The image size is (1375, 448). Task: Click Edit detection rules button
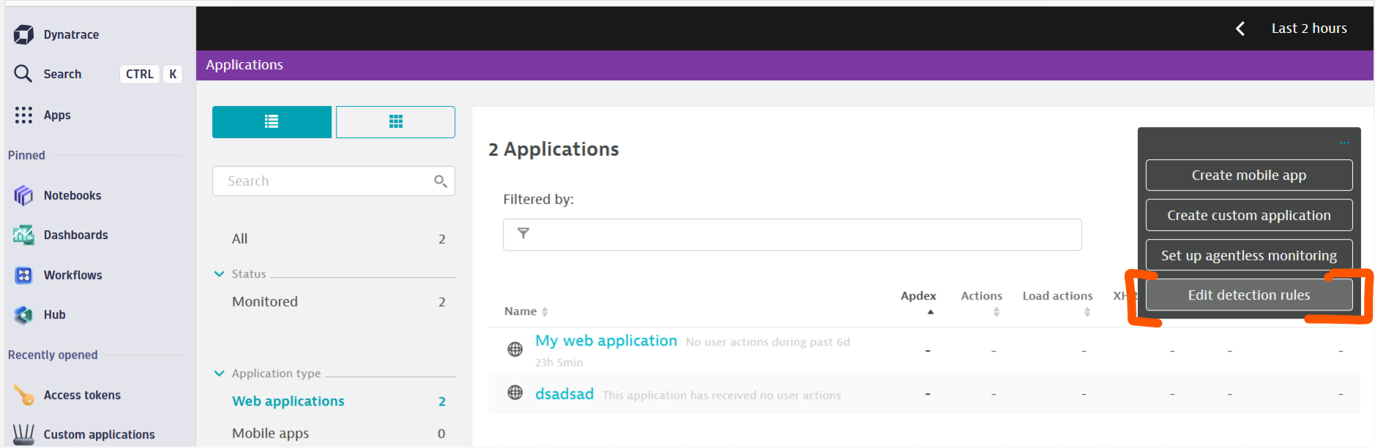1248,295
